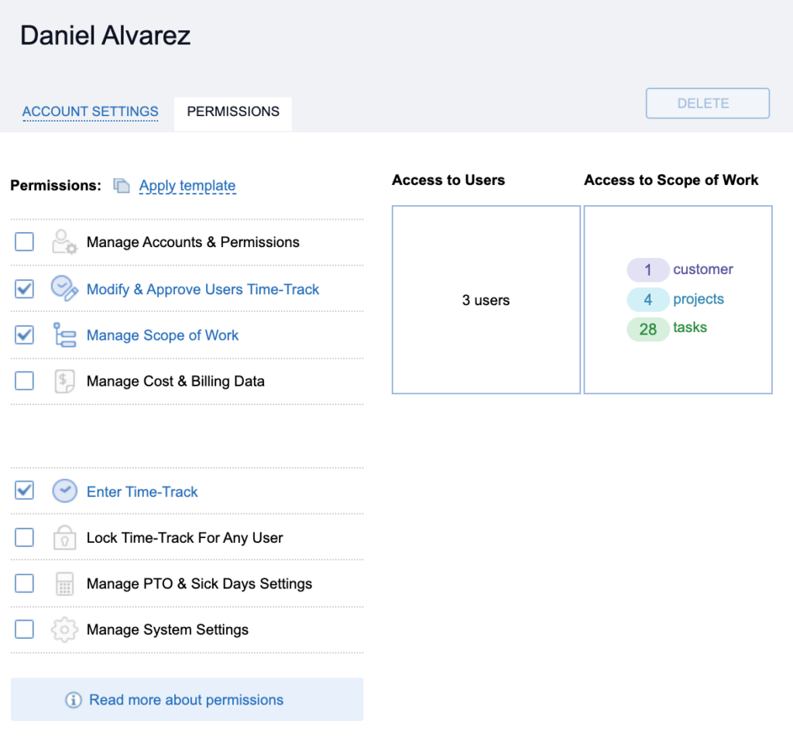Click the Manage Accounts & Permissions user icon

coord(64,242)
